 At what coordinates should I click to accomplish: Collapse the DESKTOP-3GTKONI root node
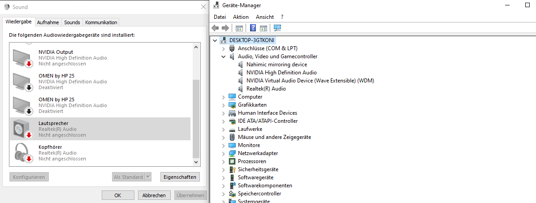click(215, 40)
